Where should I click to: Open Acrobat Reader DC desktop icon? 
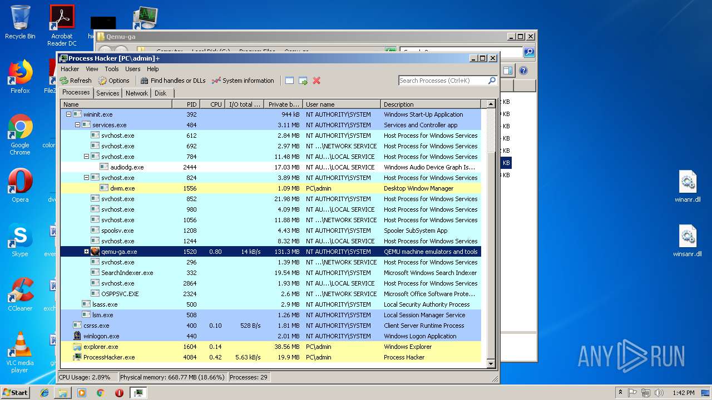pos(62,26)
